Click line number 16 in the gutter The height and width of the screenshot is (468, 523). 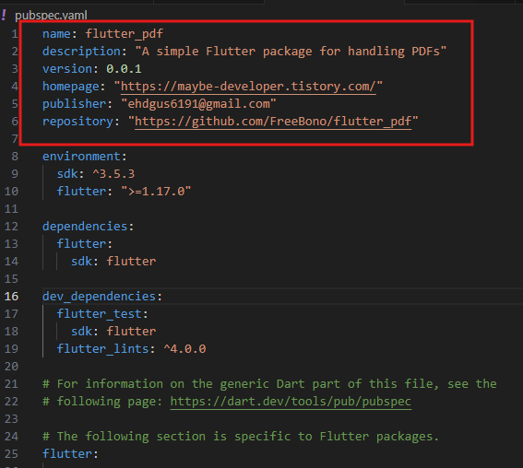pos(11,296)
